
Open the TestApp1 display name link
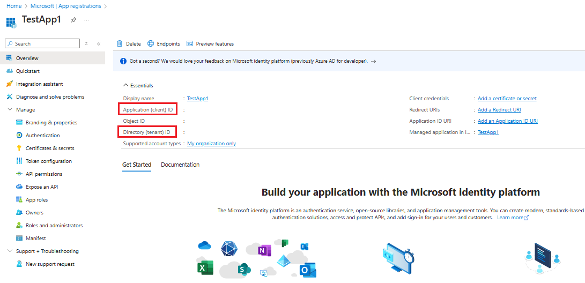point(197,99)
